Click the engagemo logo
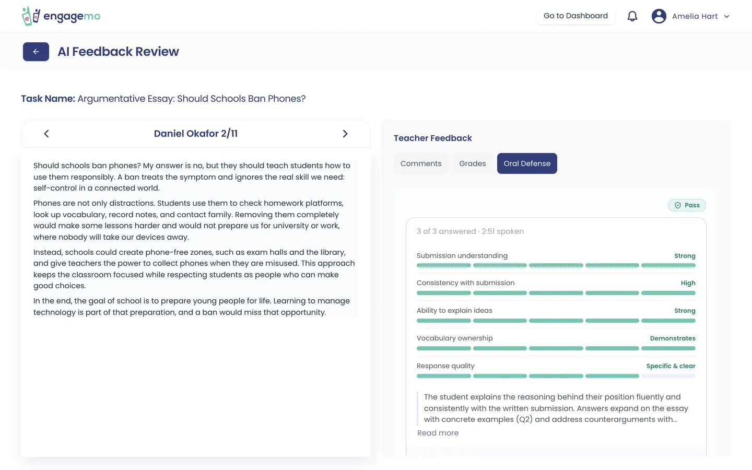Screen dimensions: 752x470 point(61,16)
